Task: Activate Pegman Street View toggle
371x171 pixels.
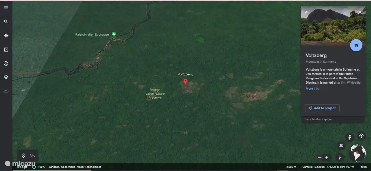Action: pyautogui.click(x=350, y=137)
